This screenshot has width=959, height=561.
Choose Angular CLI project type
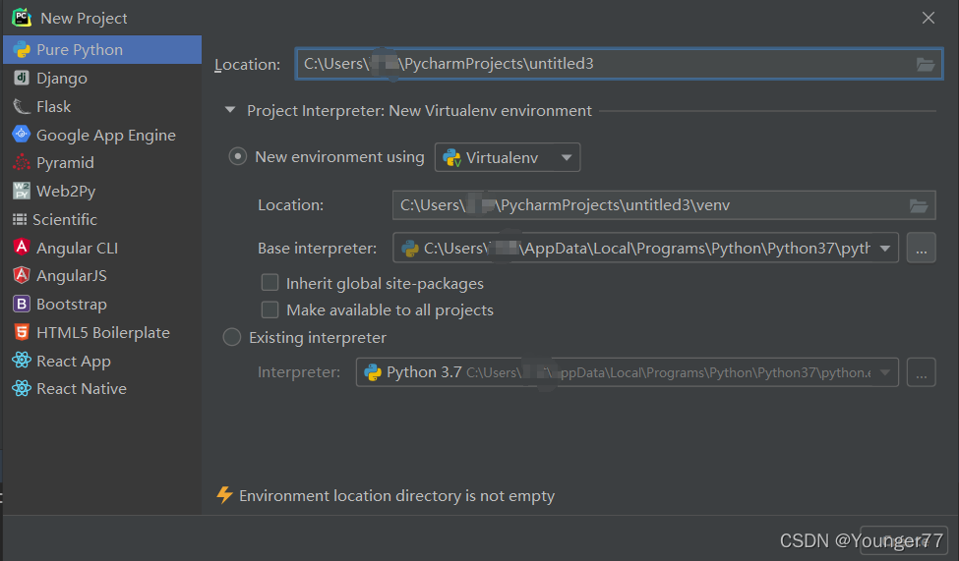coord(102,248)
